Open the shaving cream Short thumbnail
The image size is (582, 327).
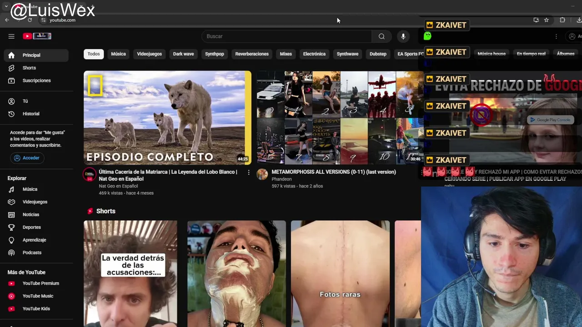click(x=236, y=273)
